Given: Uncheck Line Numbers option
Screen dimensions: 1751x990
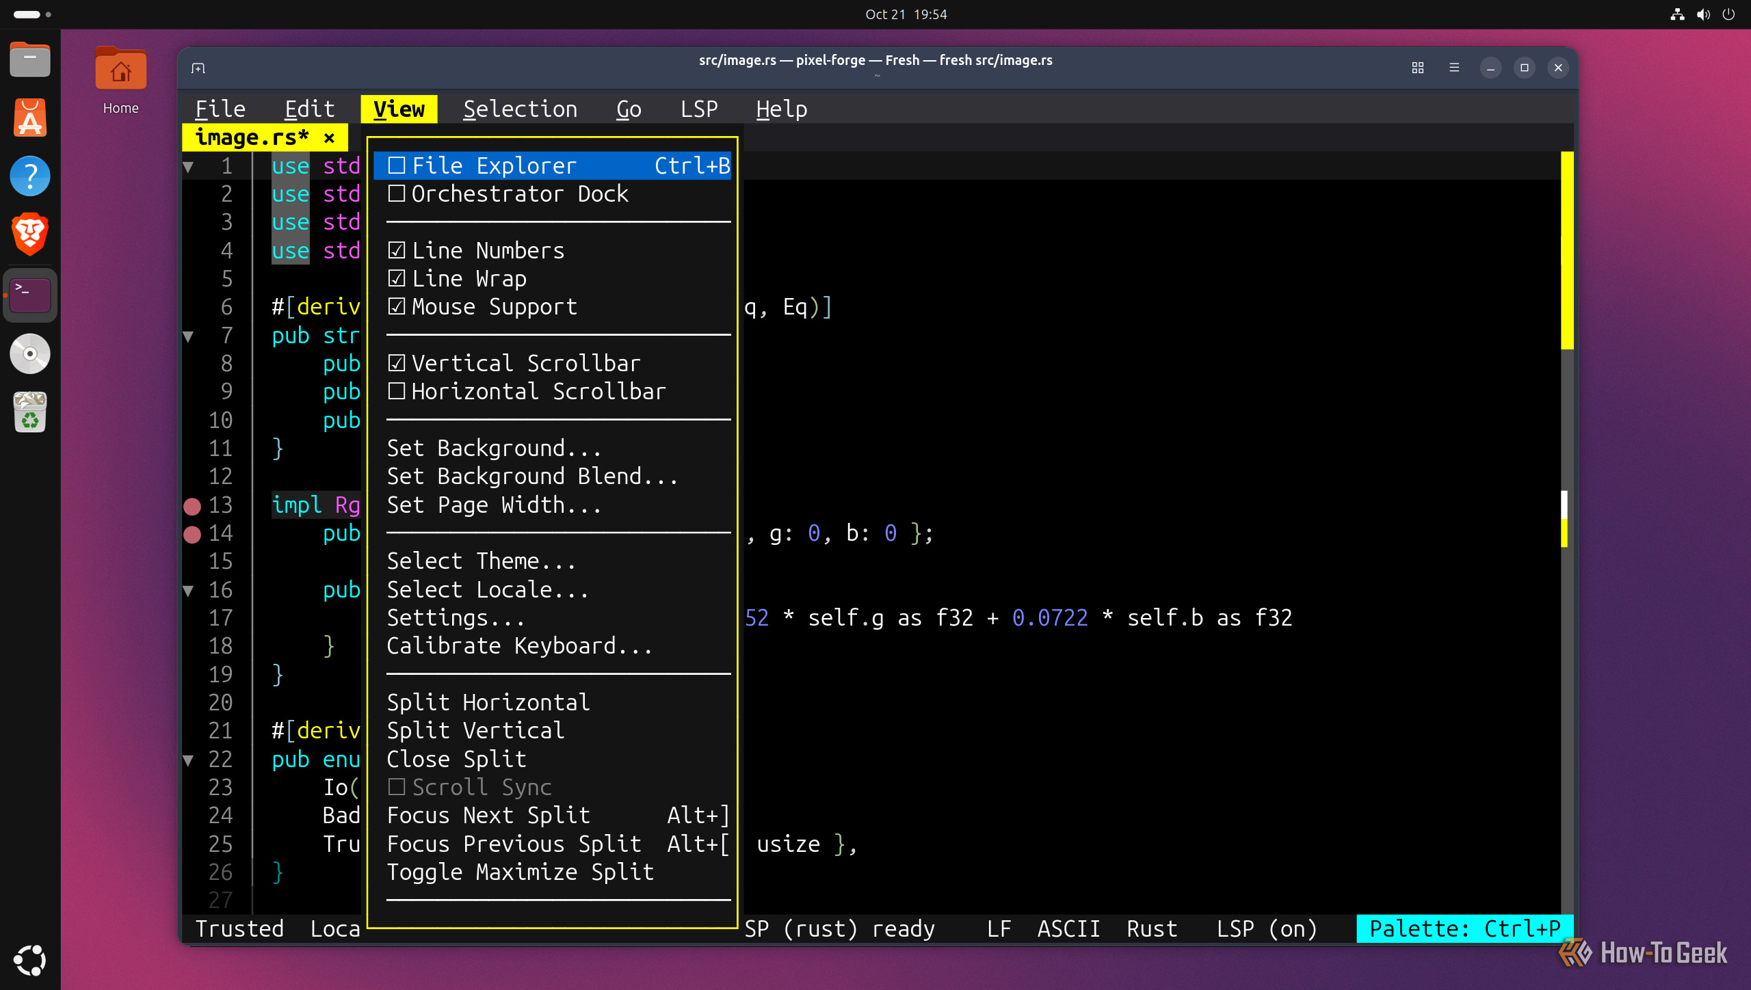Looking at the screenshot, I should coord(397,250).
